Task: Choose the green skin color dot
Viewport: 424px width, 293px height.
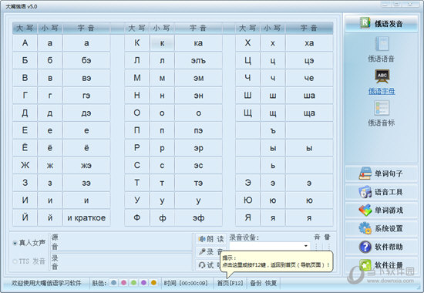Action: (133, 283)
